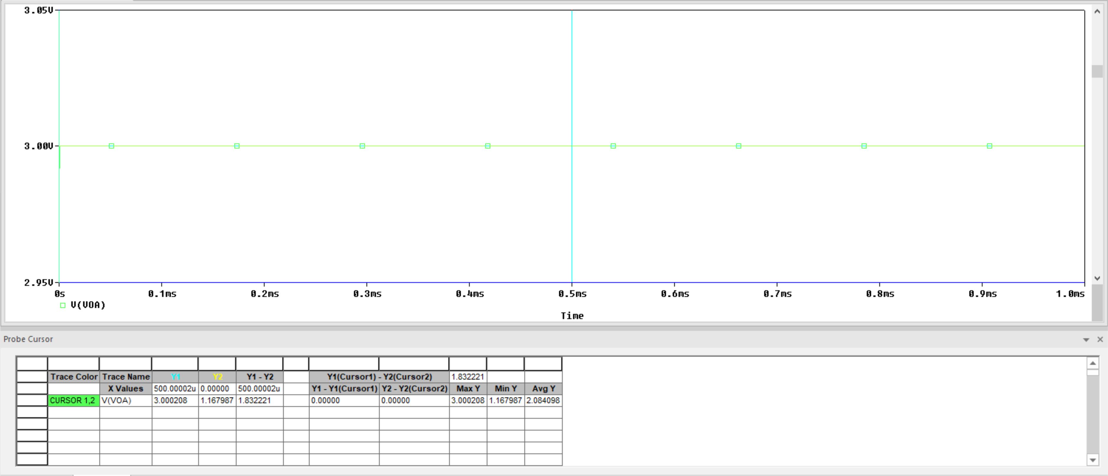Click the vertical plot scrollbar thumb
This screenshot has width=1108, height=476.
(1097, 71)
